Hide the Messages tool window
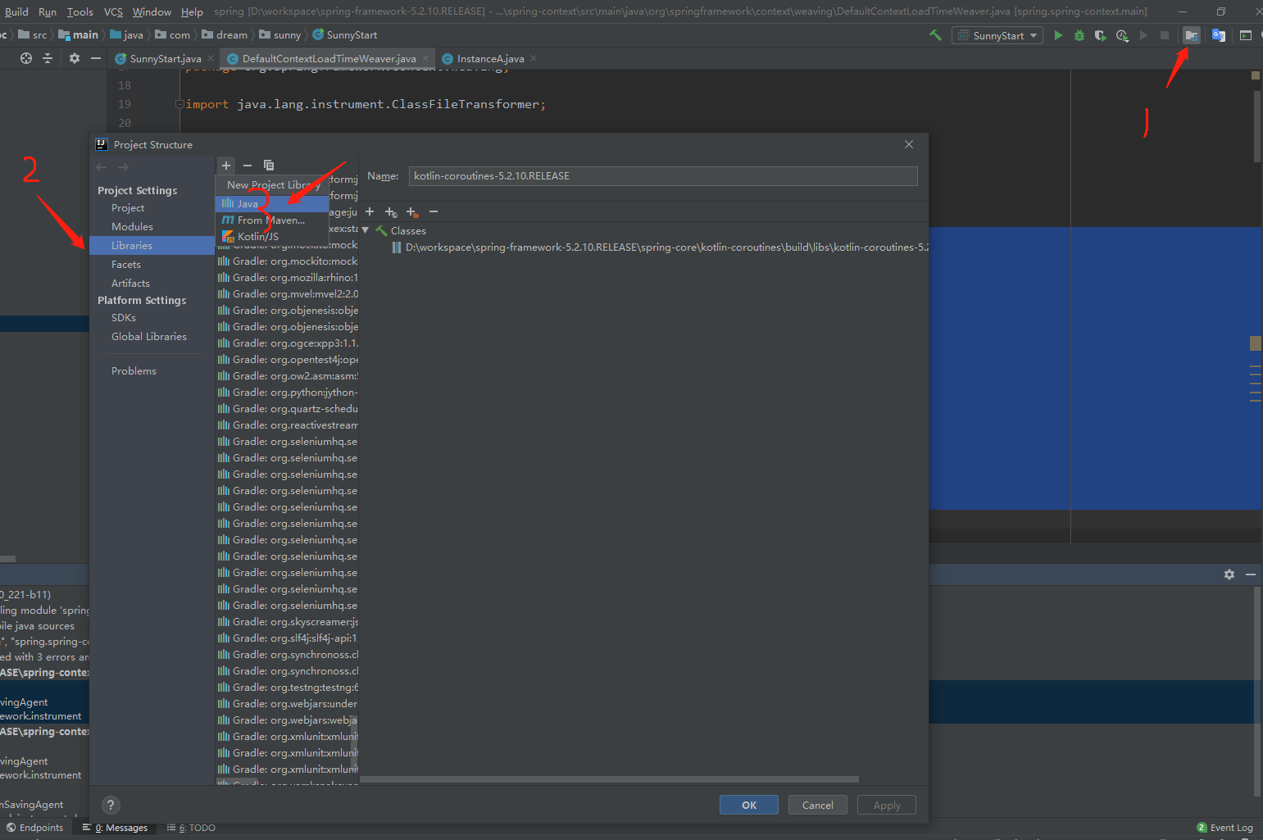Image resolution: width=1263 pixels, height=840 pixels. [x=1251, y=574]
